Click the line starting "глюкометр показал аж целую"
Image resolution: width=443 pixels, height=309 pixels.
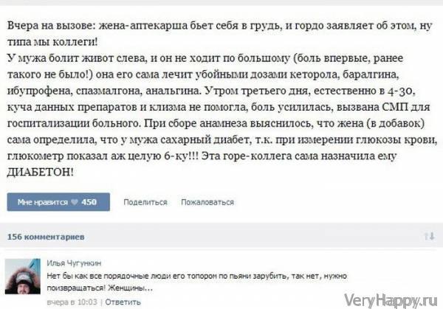click(202, 156)
